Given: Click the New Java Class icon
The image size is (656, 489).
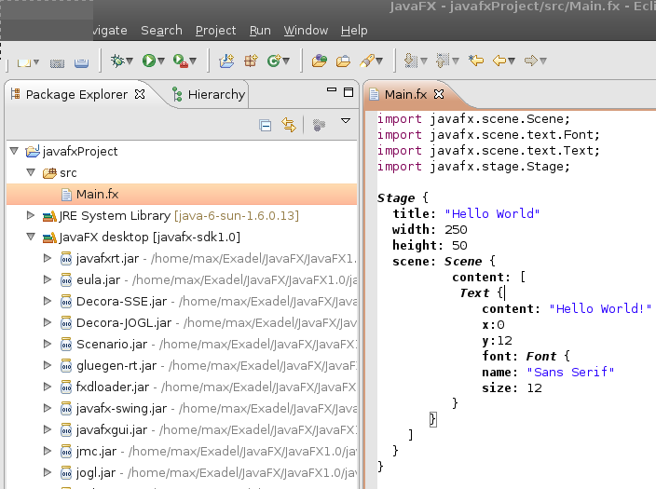Looking at the screenshot, I should click(x=274, y=61).
